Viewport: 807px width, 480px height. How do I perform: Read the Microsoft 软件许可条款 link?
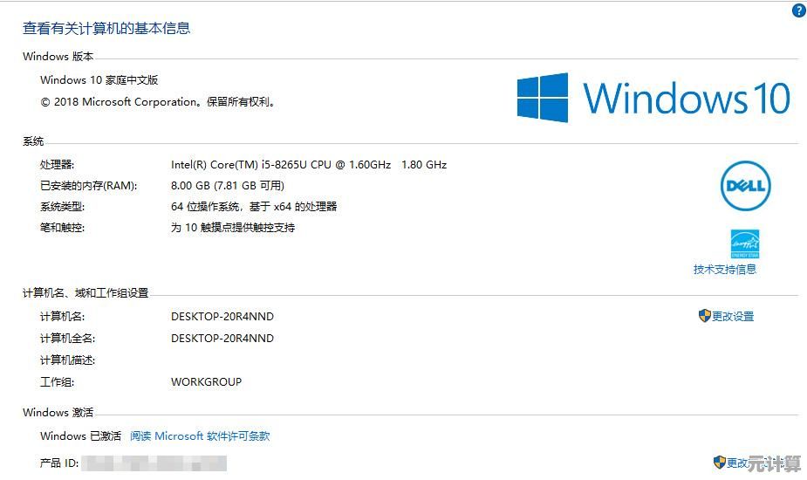click(x=200, y=435)
